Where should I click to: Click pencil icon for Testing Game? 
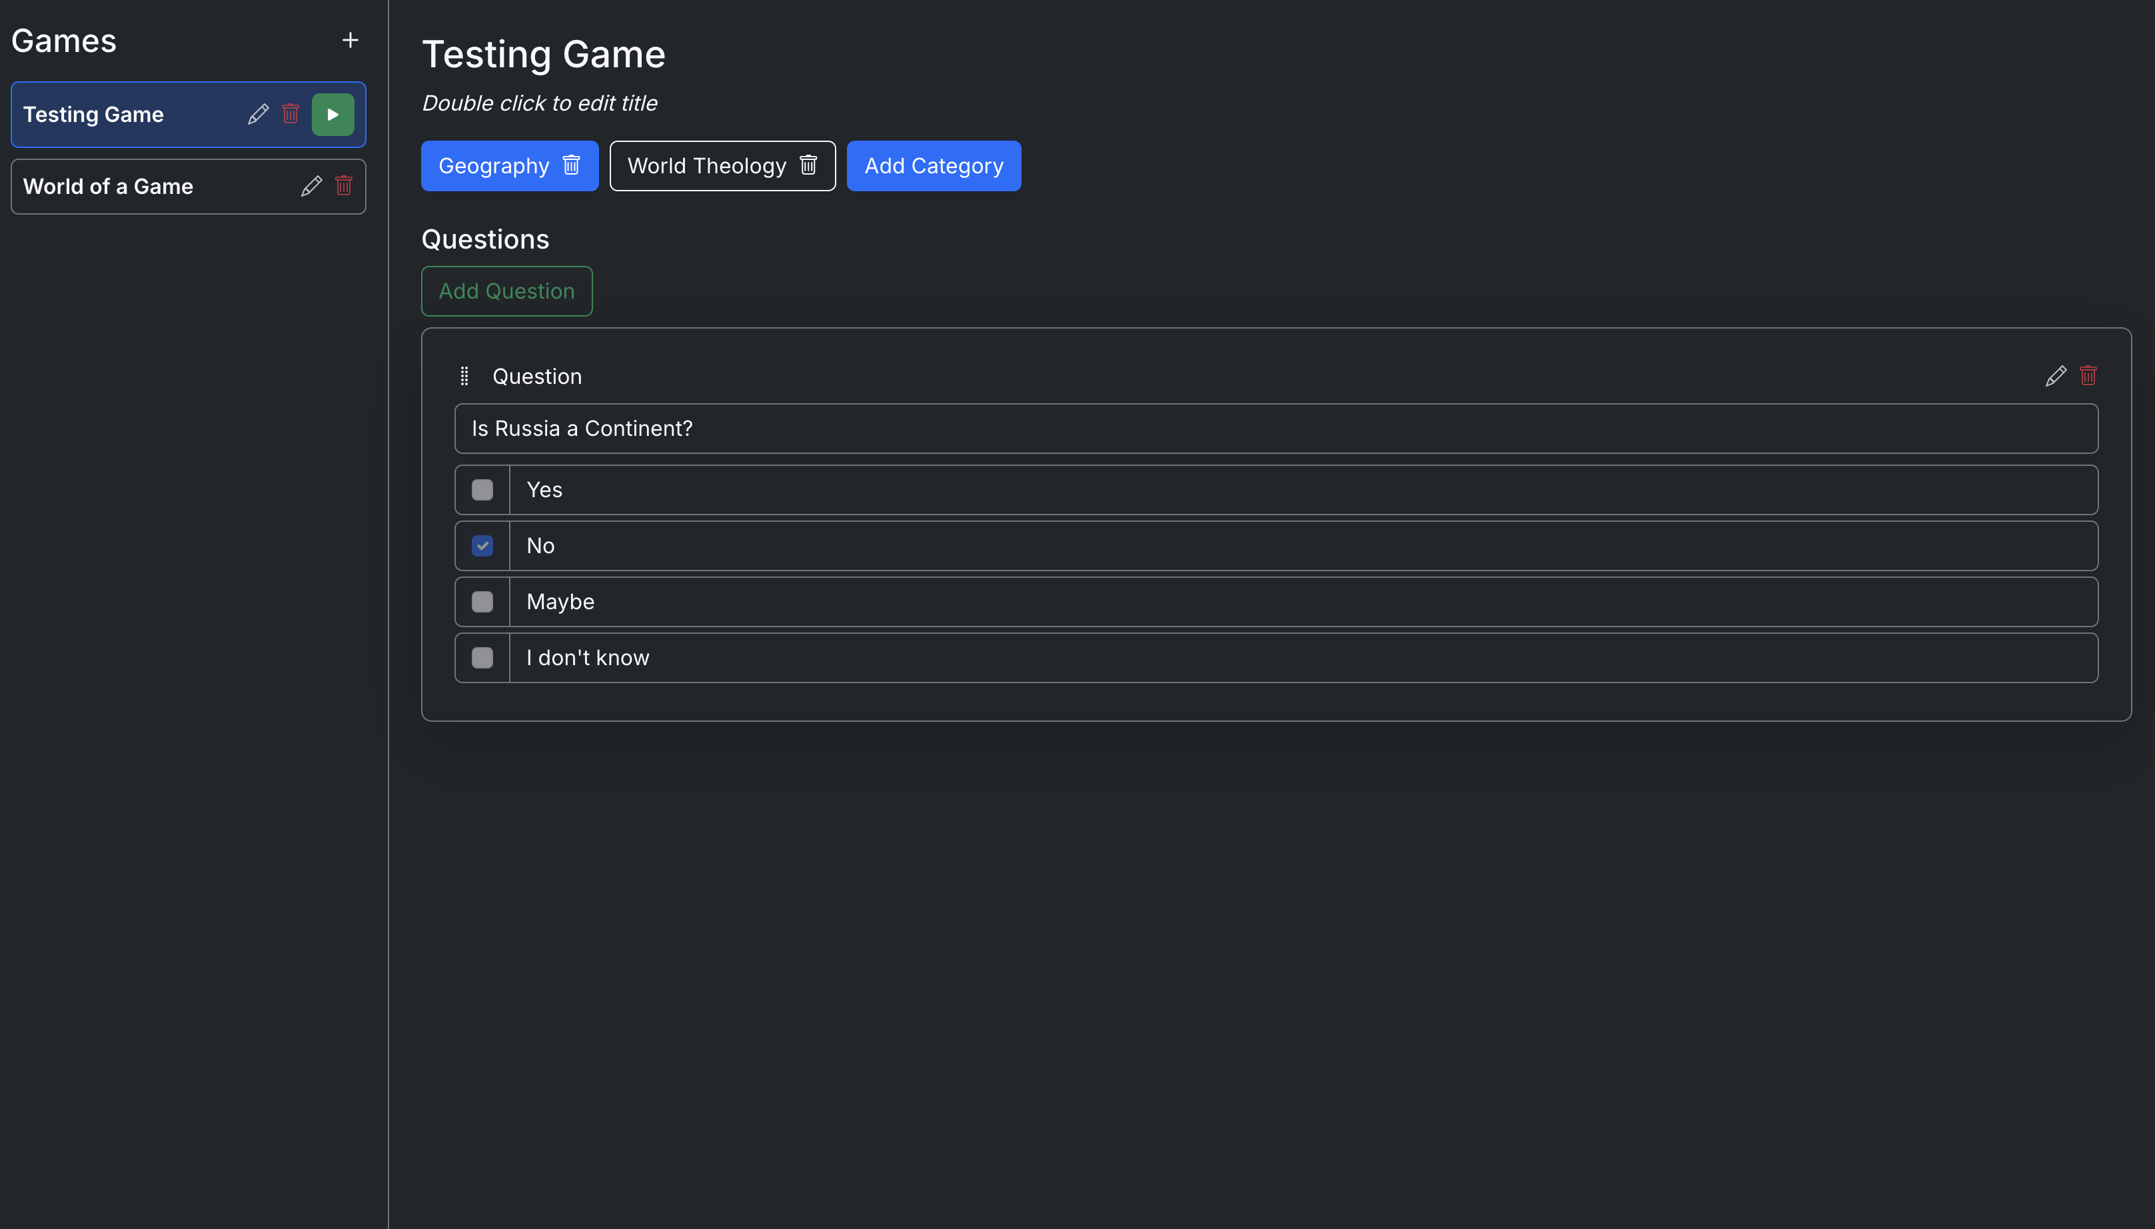pyautogui.click(x=258, y=114)
